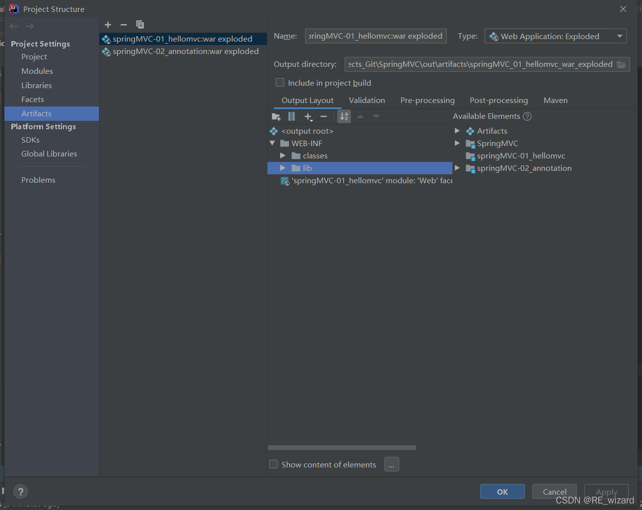This screenshot has height=510, width=642.
Task: Select springMVC-01_hellomvc in Available Elements
Action: 521,155
